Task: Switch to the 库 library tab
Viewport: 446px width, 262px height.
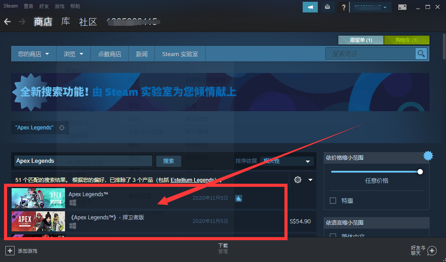Action: (66, 21)
